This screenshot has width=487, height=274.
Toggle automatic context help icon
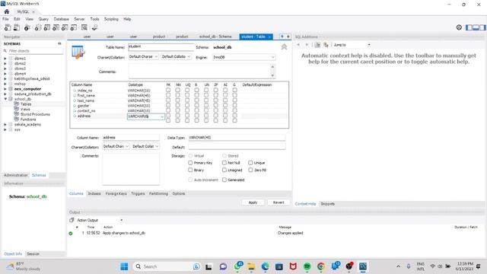coord(326,45)
